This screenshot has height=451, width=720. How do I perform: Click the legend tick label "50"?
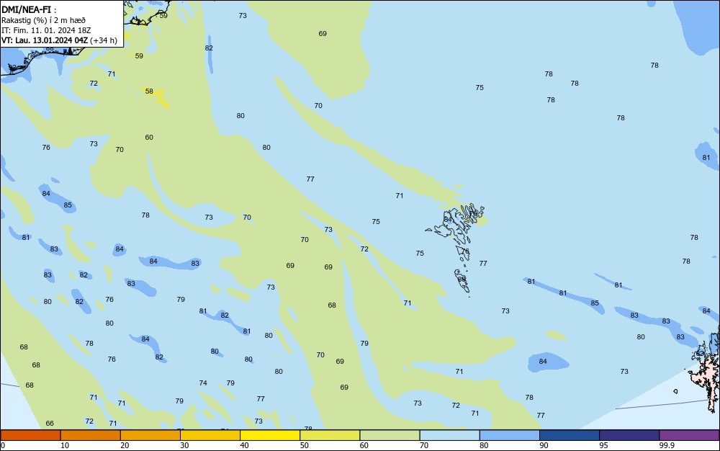(305, 445)
